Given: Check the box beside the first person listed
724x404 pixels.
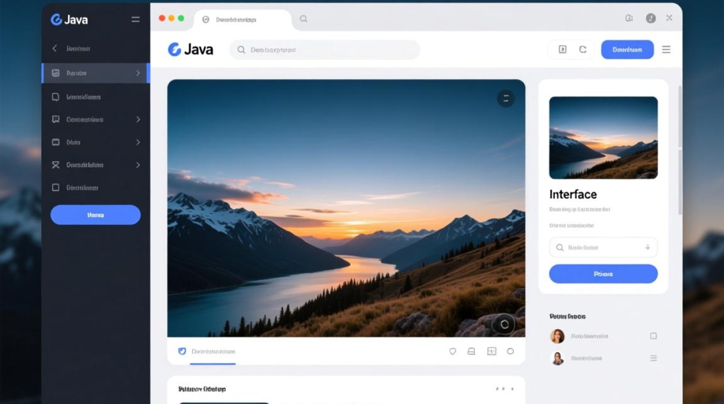Looking at the screenshot, I should coord(653,336).
